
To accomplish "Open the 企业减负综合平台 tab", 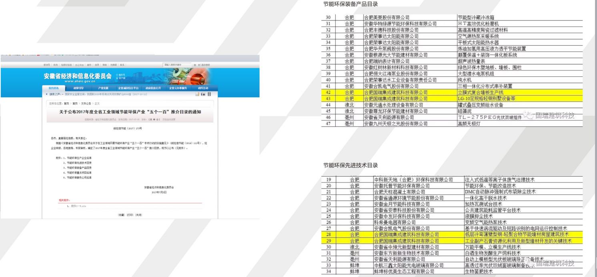I will pyautogui.click(x=128, y=88).
